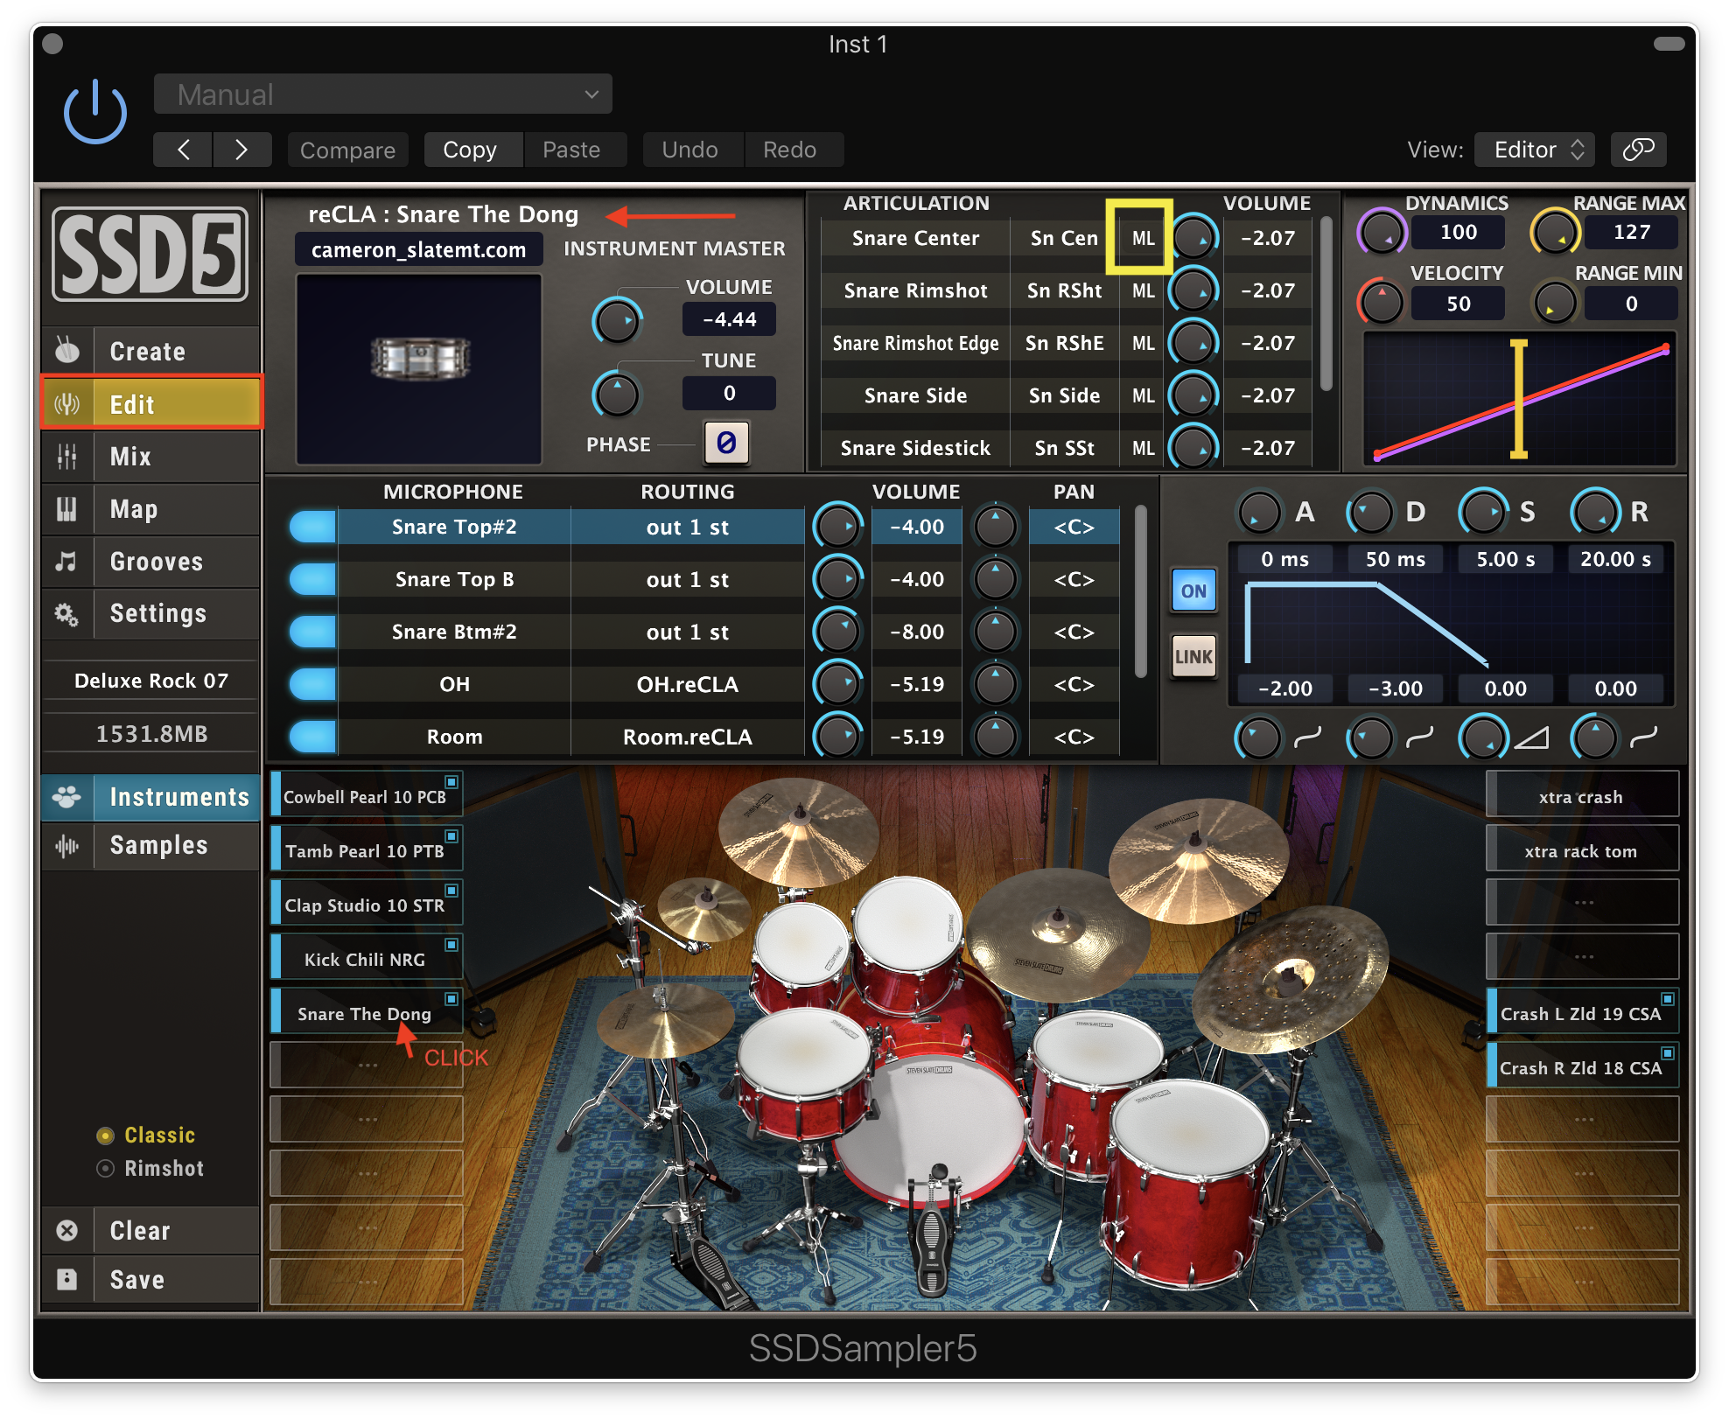The image size is (1729, 1419).
Task: Click the Snare Center articulation volume knob
Action: [1195, 238]
